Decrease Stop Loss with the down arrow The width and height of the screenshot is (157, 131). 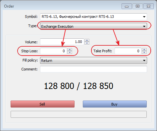70,52
